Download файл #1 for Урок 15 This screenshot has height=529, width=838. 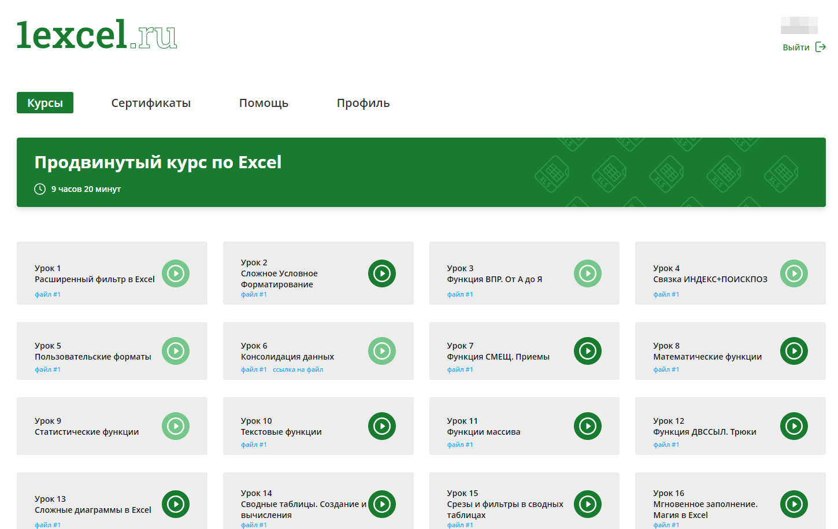pos(459,525)
